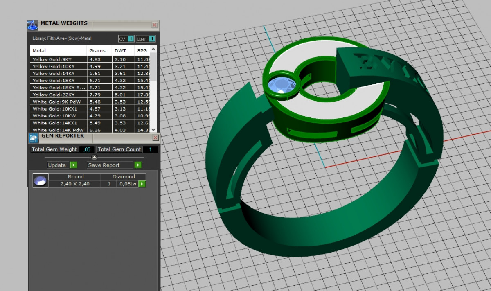The width and height of the screenshot is (491, 291).
Task: Click the Total Gem Weight value field
Action: pyautogui.click(x=87, y=150)
